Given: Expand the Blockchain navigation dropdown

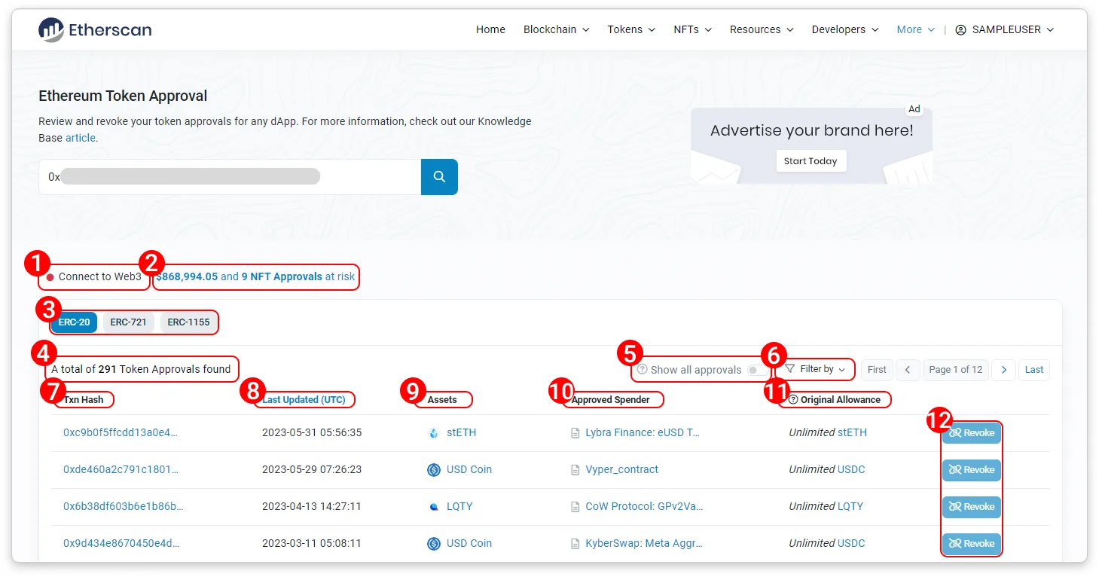Looking at the screenshot, I should [556, 29].
